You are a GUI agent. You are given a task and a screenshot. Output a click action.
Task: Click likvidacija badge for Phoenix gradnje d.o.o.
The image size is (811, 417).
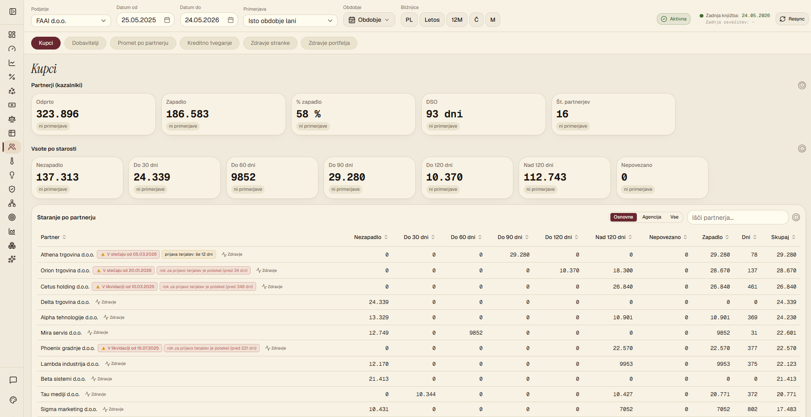pos(130,348)
